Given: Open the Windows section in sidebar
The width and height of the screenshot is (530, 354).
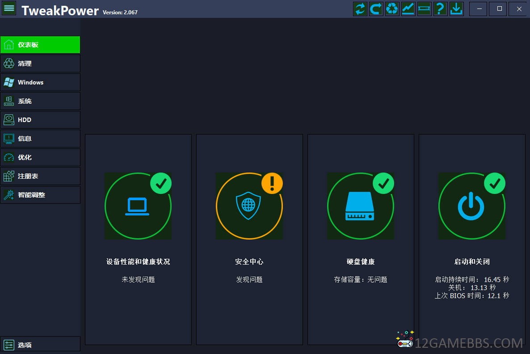Looking at the screenshot, I should coord(40,82).
